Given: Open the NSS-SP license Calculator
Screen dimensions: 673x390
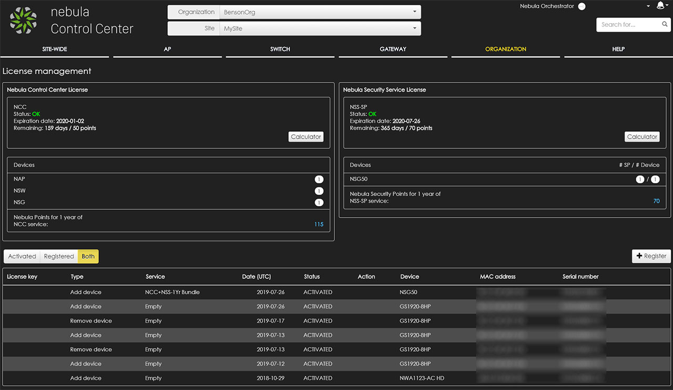Looking at the screenshot, I should coord(642,137).
